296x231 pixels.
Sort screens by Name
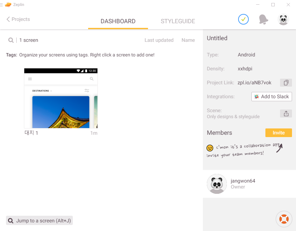(188, 40)
